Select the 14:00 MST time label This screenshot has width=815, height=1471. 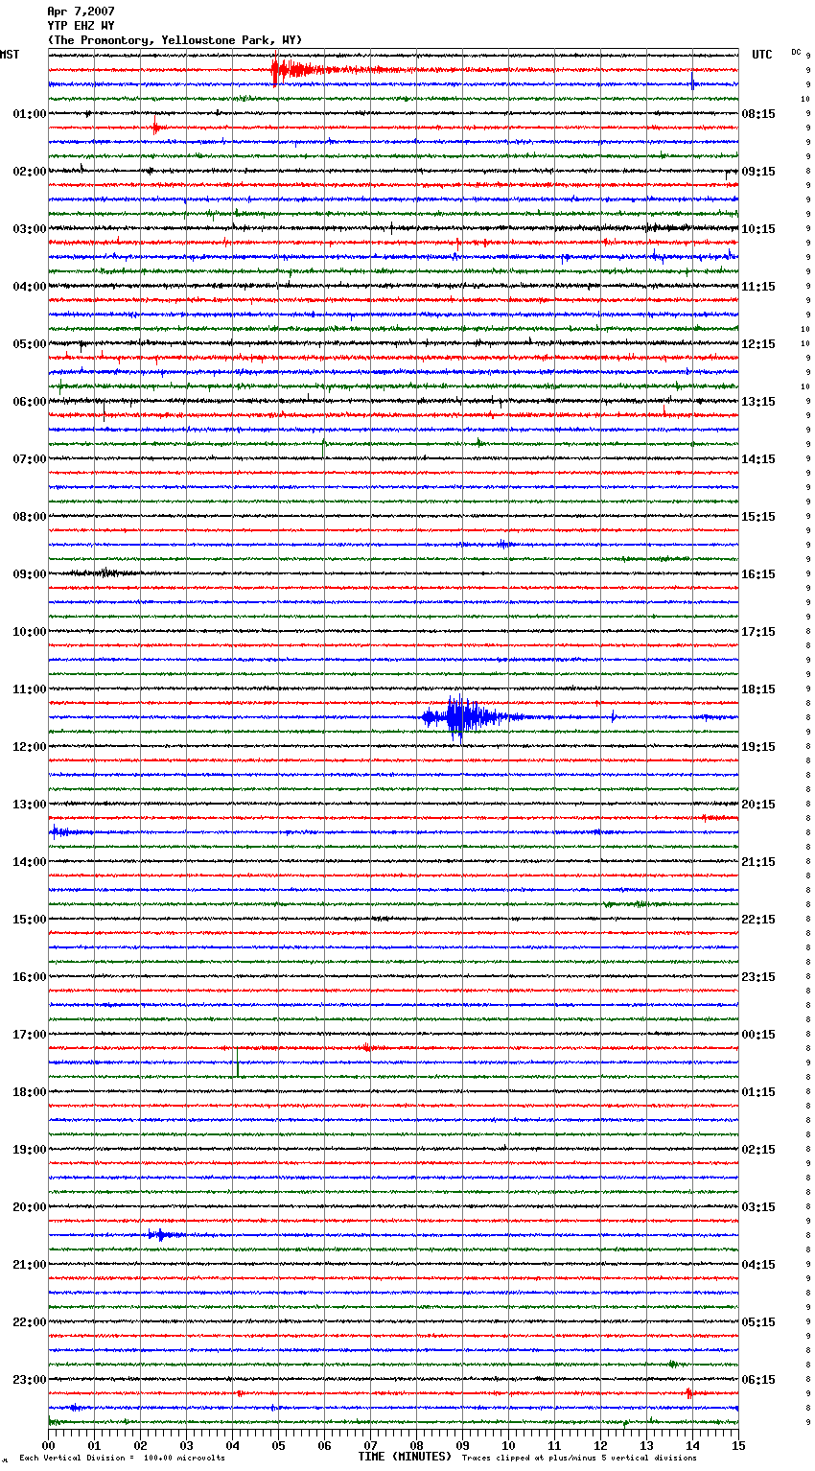tap(30, 862)
